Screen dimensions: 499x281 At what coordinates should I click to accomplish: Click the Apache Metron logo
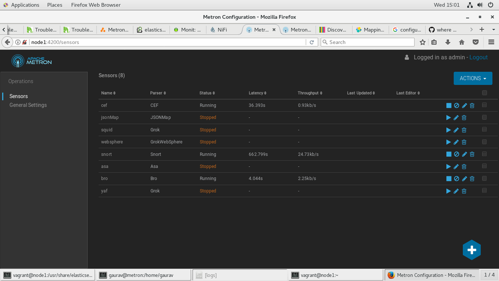tap(31, 60)
